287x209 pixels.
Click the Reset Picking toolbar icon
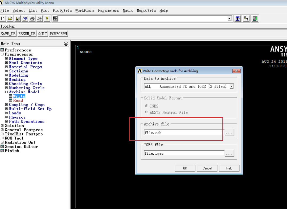point(246,19)
